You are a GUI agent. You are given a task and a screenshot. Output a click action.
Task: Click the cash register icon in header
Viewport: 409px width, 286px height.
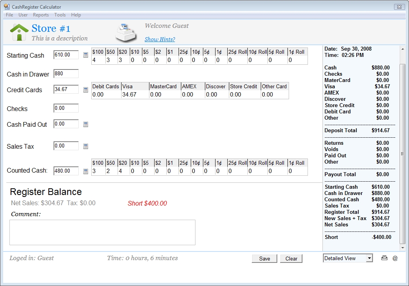(126, 33)
